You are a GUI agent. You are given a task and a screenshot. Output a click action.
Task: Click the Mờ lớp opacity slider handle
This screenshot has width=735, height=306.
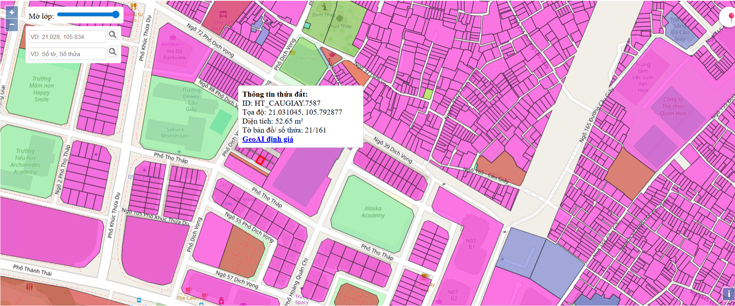coord(116,14)
